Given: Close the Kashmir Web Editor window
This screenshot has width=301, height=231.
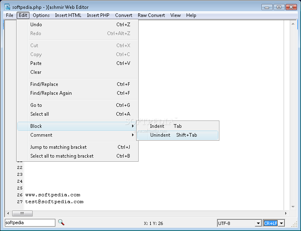Looking at the screenshot, I should 291,7.
